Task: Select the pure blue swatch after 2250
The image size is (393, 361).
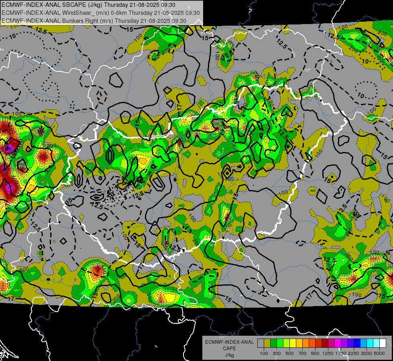Action: [x=357, y=343]
